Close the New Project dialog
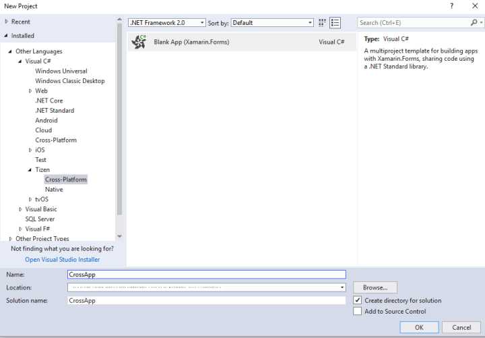The image size is (485, 338). click(475, 6)
